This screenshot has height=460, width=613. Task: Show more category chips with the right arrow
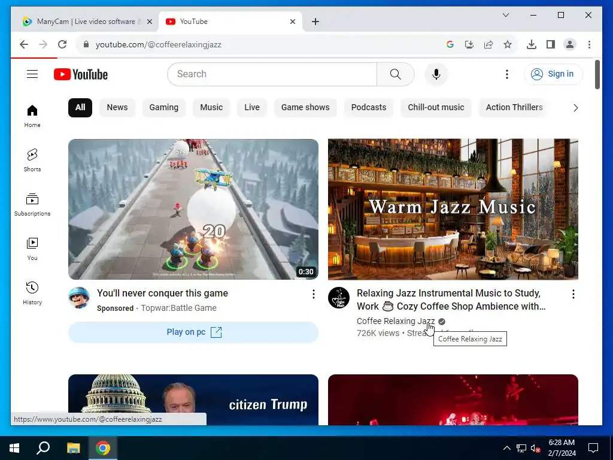575,108
